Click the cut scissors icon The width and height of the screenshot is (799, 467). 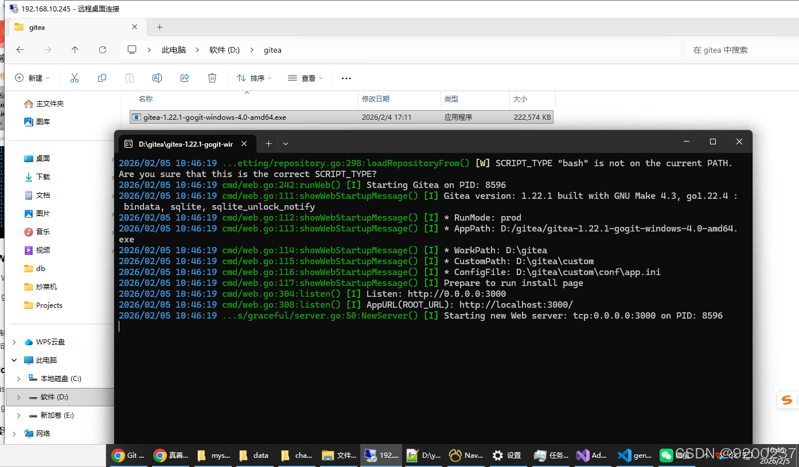[x=75, y=78]
